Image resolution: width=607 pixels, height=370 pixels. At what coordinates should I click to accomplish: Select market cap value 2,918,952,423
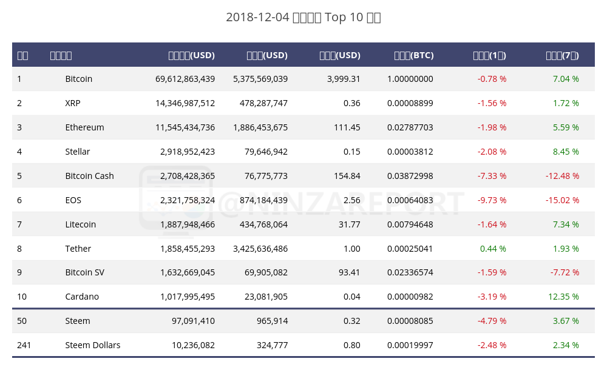(x=188, y=152)
